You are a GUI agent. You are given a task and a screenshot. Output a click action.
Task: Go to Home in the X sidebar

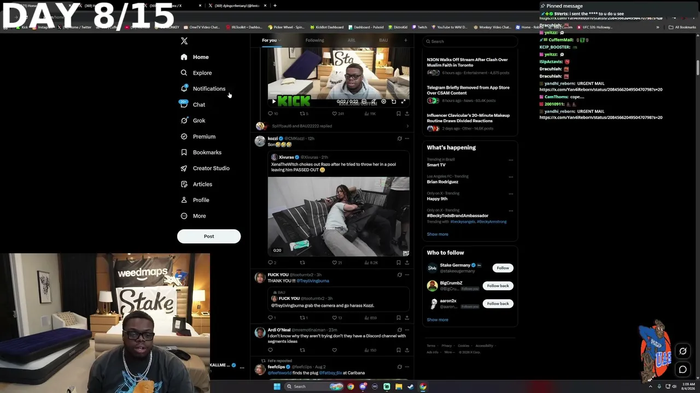click(195, 57)
